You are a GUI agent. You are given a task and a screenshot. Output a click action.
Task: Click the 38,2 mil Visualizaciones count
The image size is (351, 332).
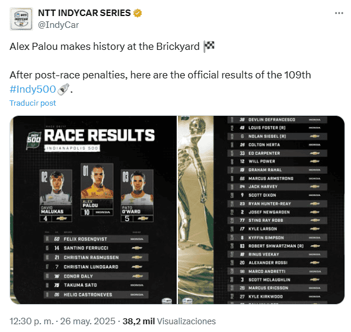click(169, 321)
